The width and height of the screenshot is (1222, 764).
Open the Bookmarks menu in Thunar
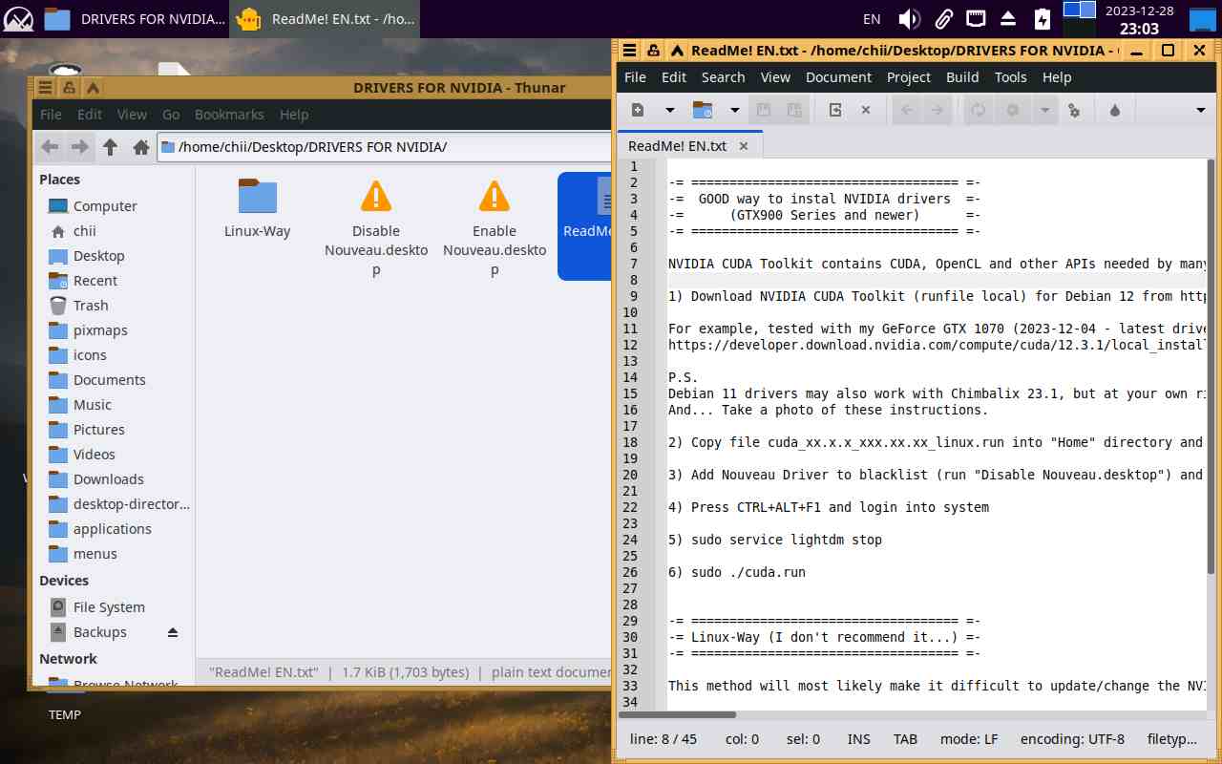pos(229,115)
